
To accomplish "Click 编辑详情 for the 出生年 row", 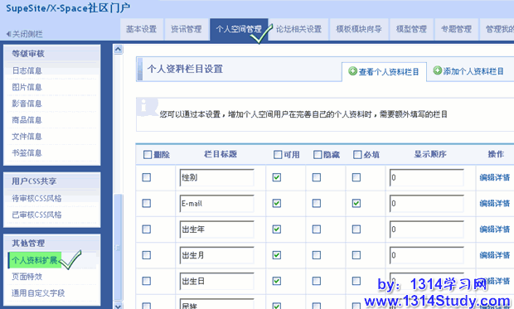I will pyautogui.click(x=495, y=229).
